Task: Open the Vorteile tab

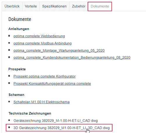Action: pos(31,6)
